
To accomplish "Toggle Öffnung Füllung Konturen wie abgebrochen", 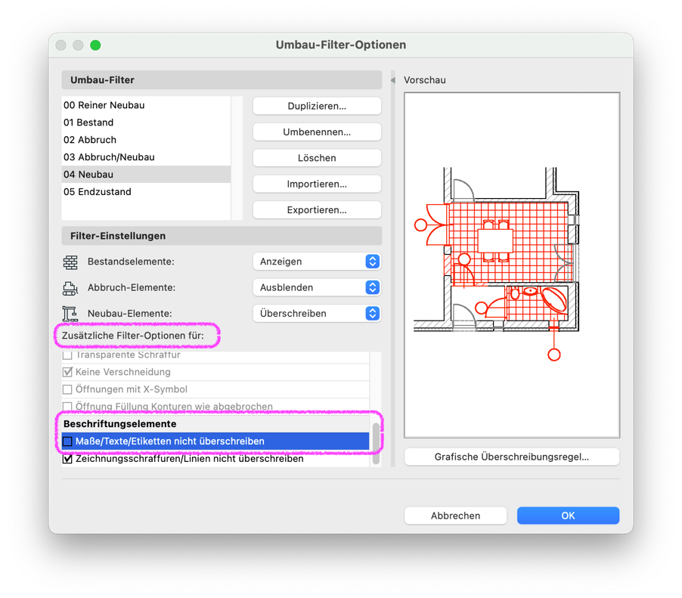I will tap(67, 406).
